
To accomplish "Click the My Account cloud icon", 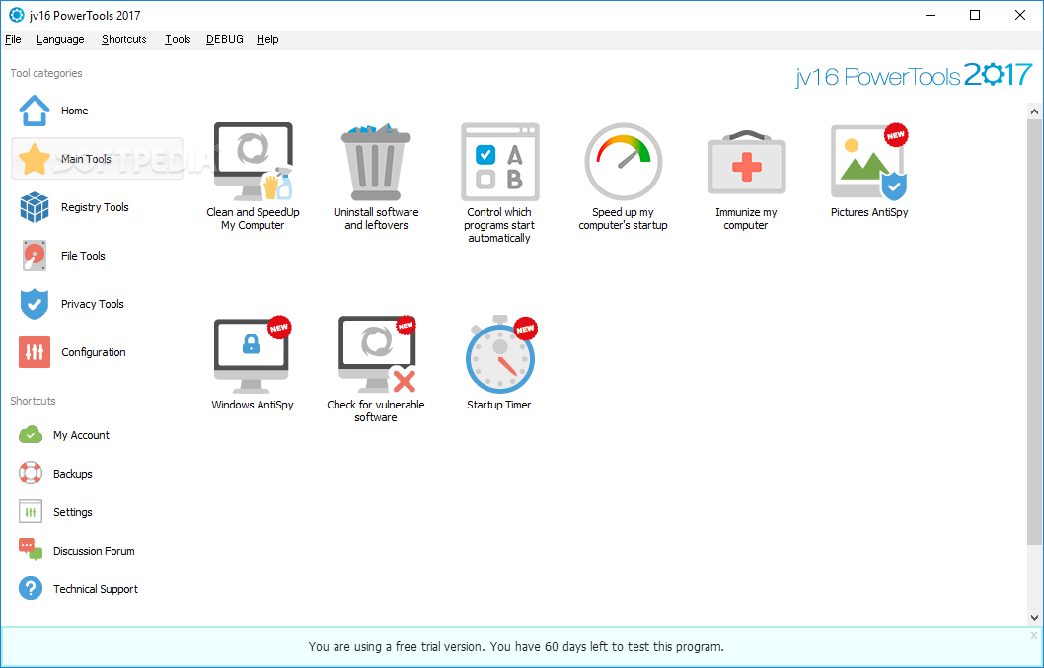I will click(31, 435).
